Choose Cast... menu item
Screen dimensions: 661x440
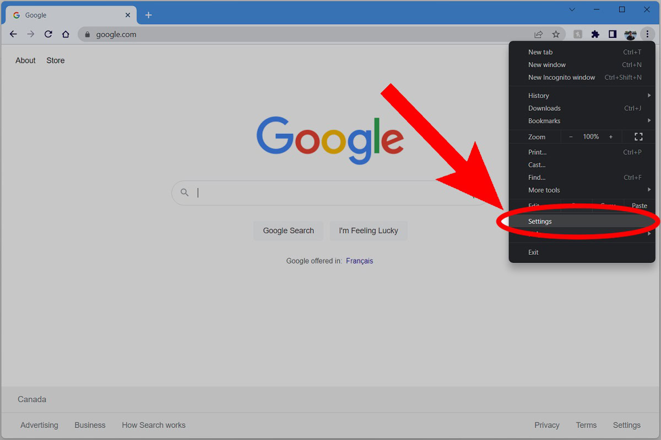click(x=582, y=164)
